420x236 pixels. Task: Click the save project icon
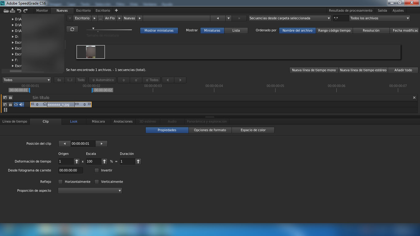coord(12,11)
